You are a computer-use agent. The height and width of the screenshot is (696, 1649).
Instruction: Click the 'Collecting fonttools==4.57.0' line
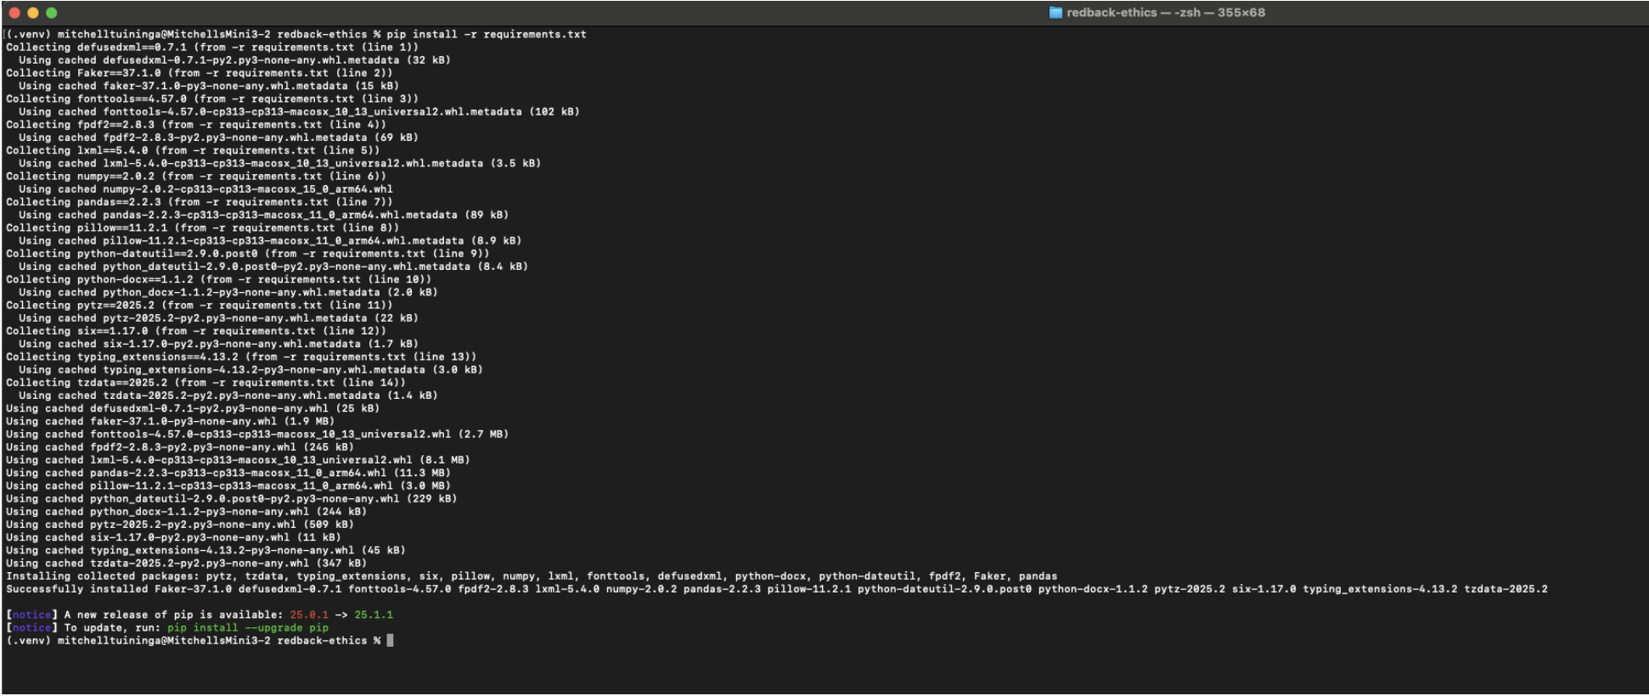212,99
